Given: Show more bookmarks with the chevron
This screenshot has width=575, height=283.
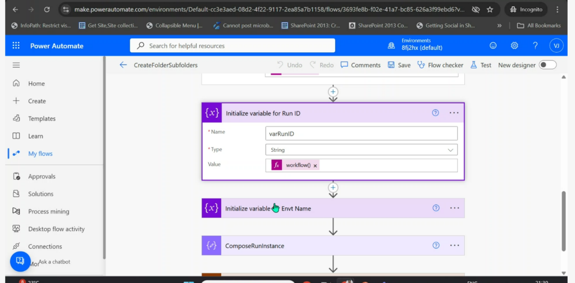Looking at the screenshot, I should click(499, 26).
